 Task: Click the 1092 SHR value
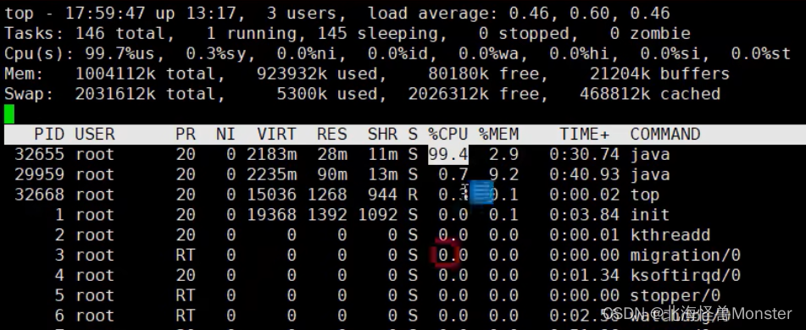378,215
